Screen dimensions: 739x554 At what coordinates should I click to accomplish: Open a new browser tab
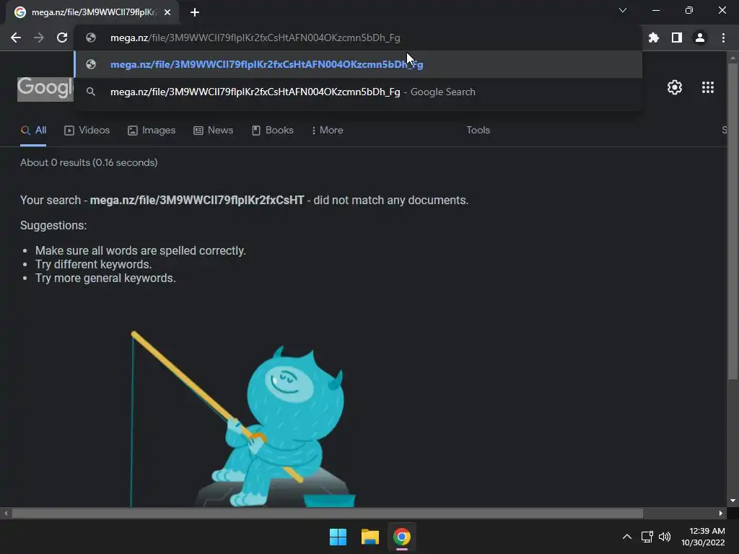[195, 13]
